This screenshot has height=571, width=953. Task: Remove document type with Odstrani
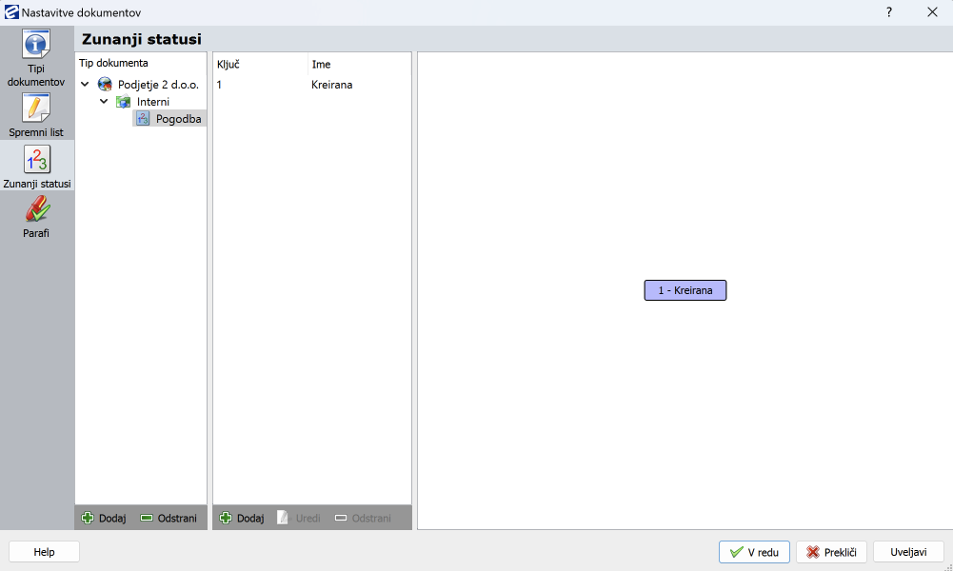(169, 519)
